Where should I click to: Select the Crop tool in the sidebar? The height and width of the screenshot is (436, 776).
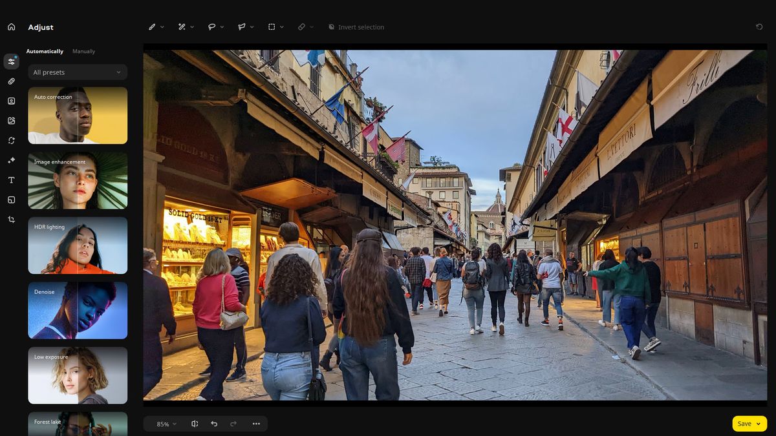[x=11, y=220]
